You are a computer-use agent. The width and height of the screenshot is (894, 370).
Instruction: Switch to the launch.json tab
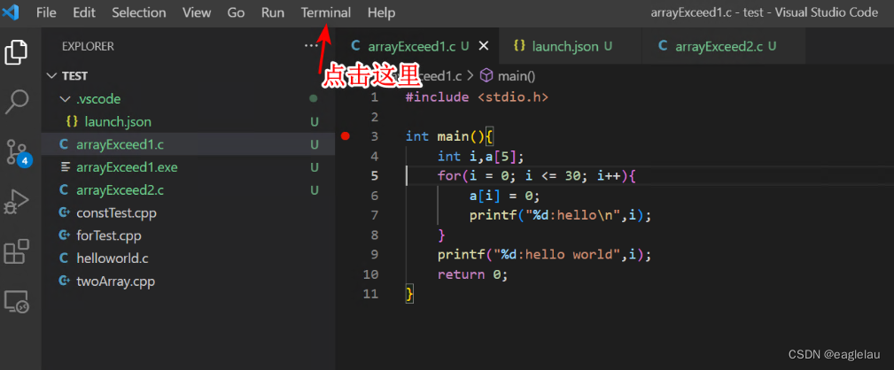point(570,46)
